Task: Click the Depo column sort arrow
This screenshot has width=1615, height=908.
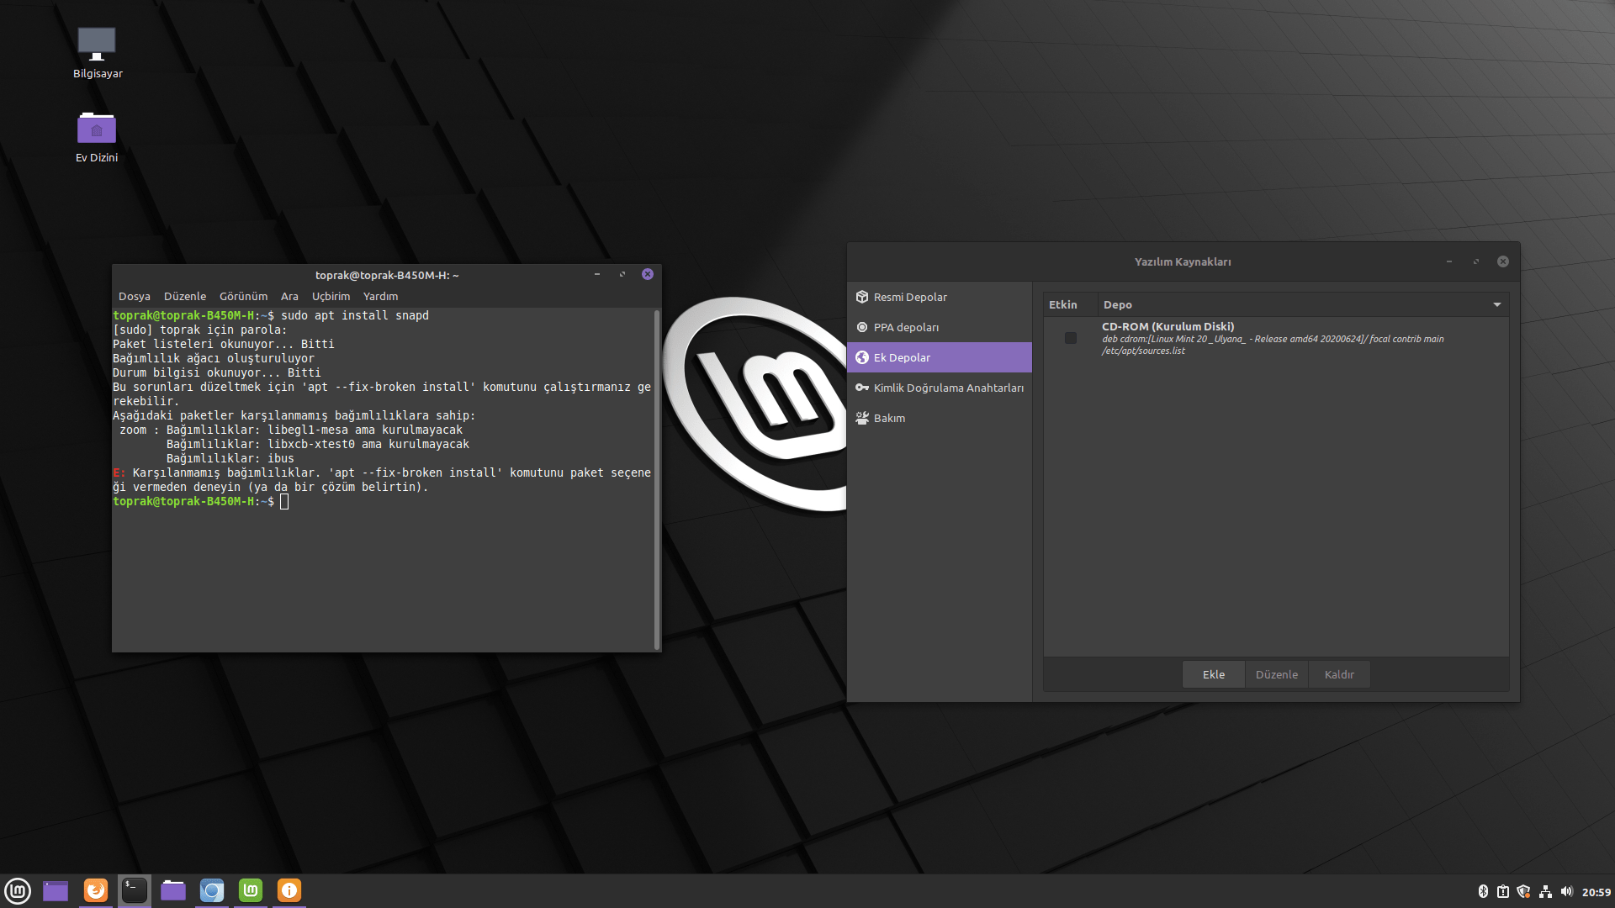Action: pyautogui.click(x=1497, y=304)
